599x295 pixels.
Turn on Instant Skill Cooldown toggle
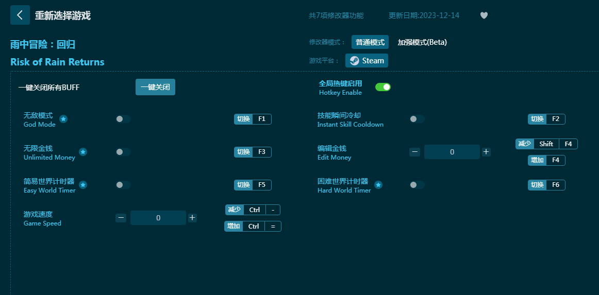tap(417, 119)
